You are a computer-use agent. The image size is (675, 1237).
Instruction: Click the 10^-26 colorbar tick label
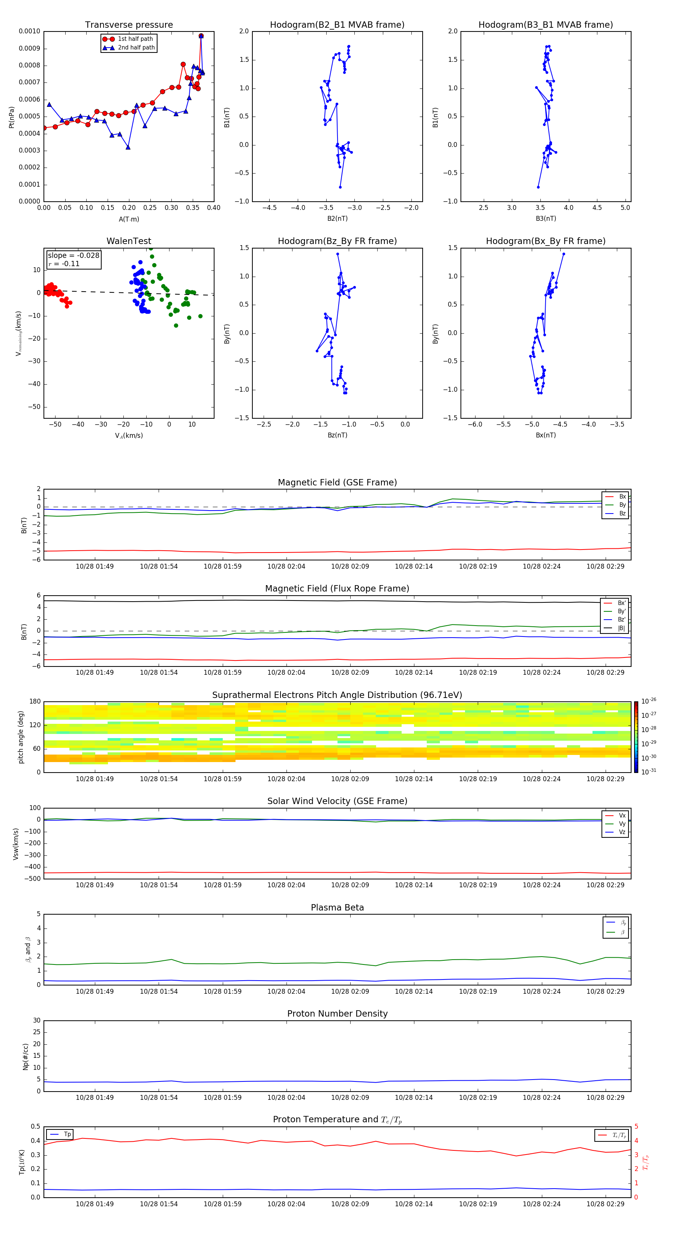[649, 701]
